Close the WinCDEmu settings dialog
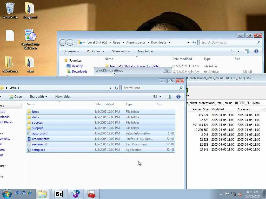The image size is (266, 199). [x=167, y=70]
